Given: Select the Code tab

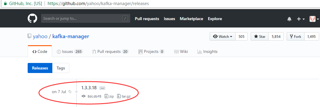Looking at the screenshot, I should [40, 51].
